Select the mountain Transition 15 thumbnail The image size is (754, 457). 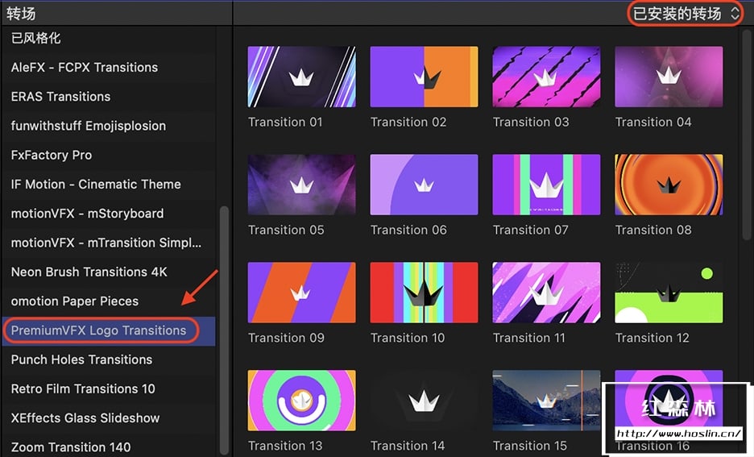546,401
